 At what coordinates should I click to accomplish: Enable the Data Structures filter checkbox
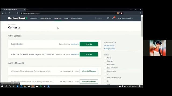click(105, 68)
